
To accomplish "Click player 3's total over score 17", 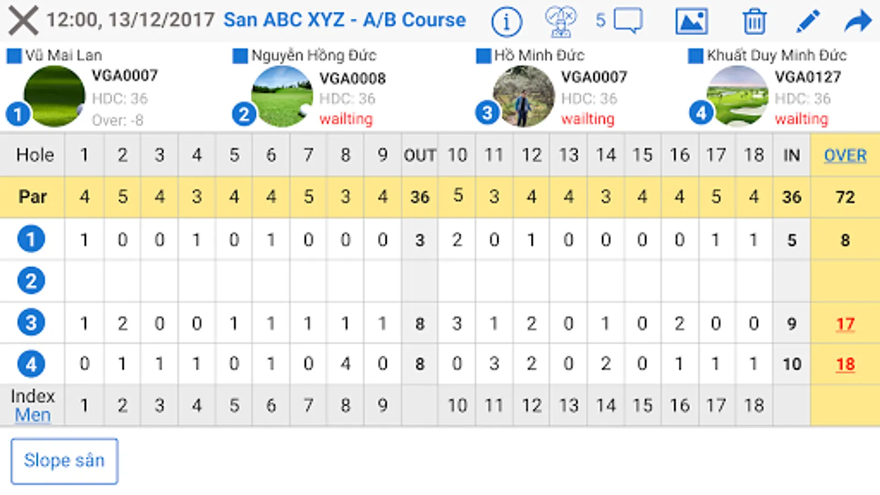I will pos(845,324).
